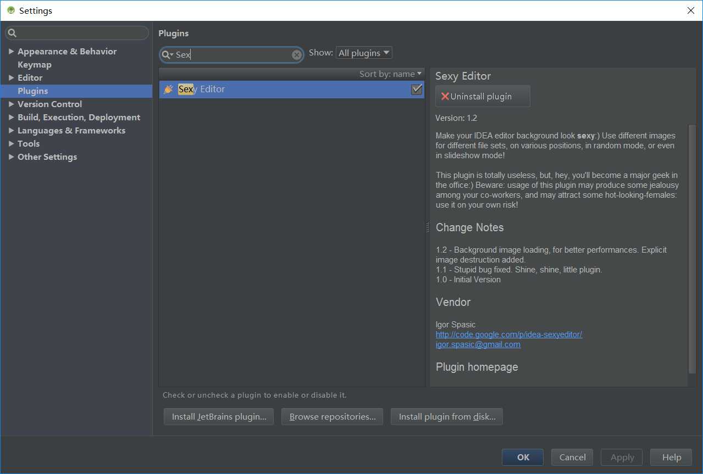703x474 pixels.
Task: Select Tools settings category
Action: (x=29, y=143)
